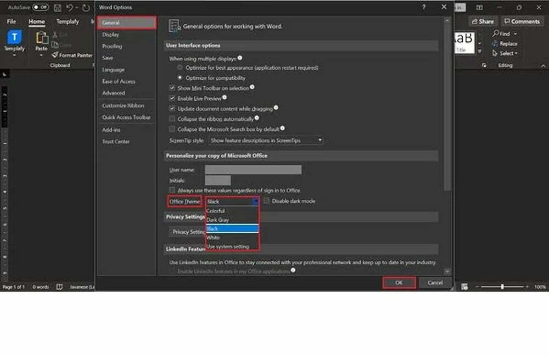
Task: Uncheck Show Mini Toolbar on selection
Action: click(x=172, y=88)
